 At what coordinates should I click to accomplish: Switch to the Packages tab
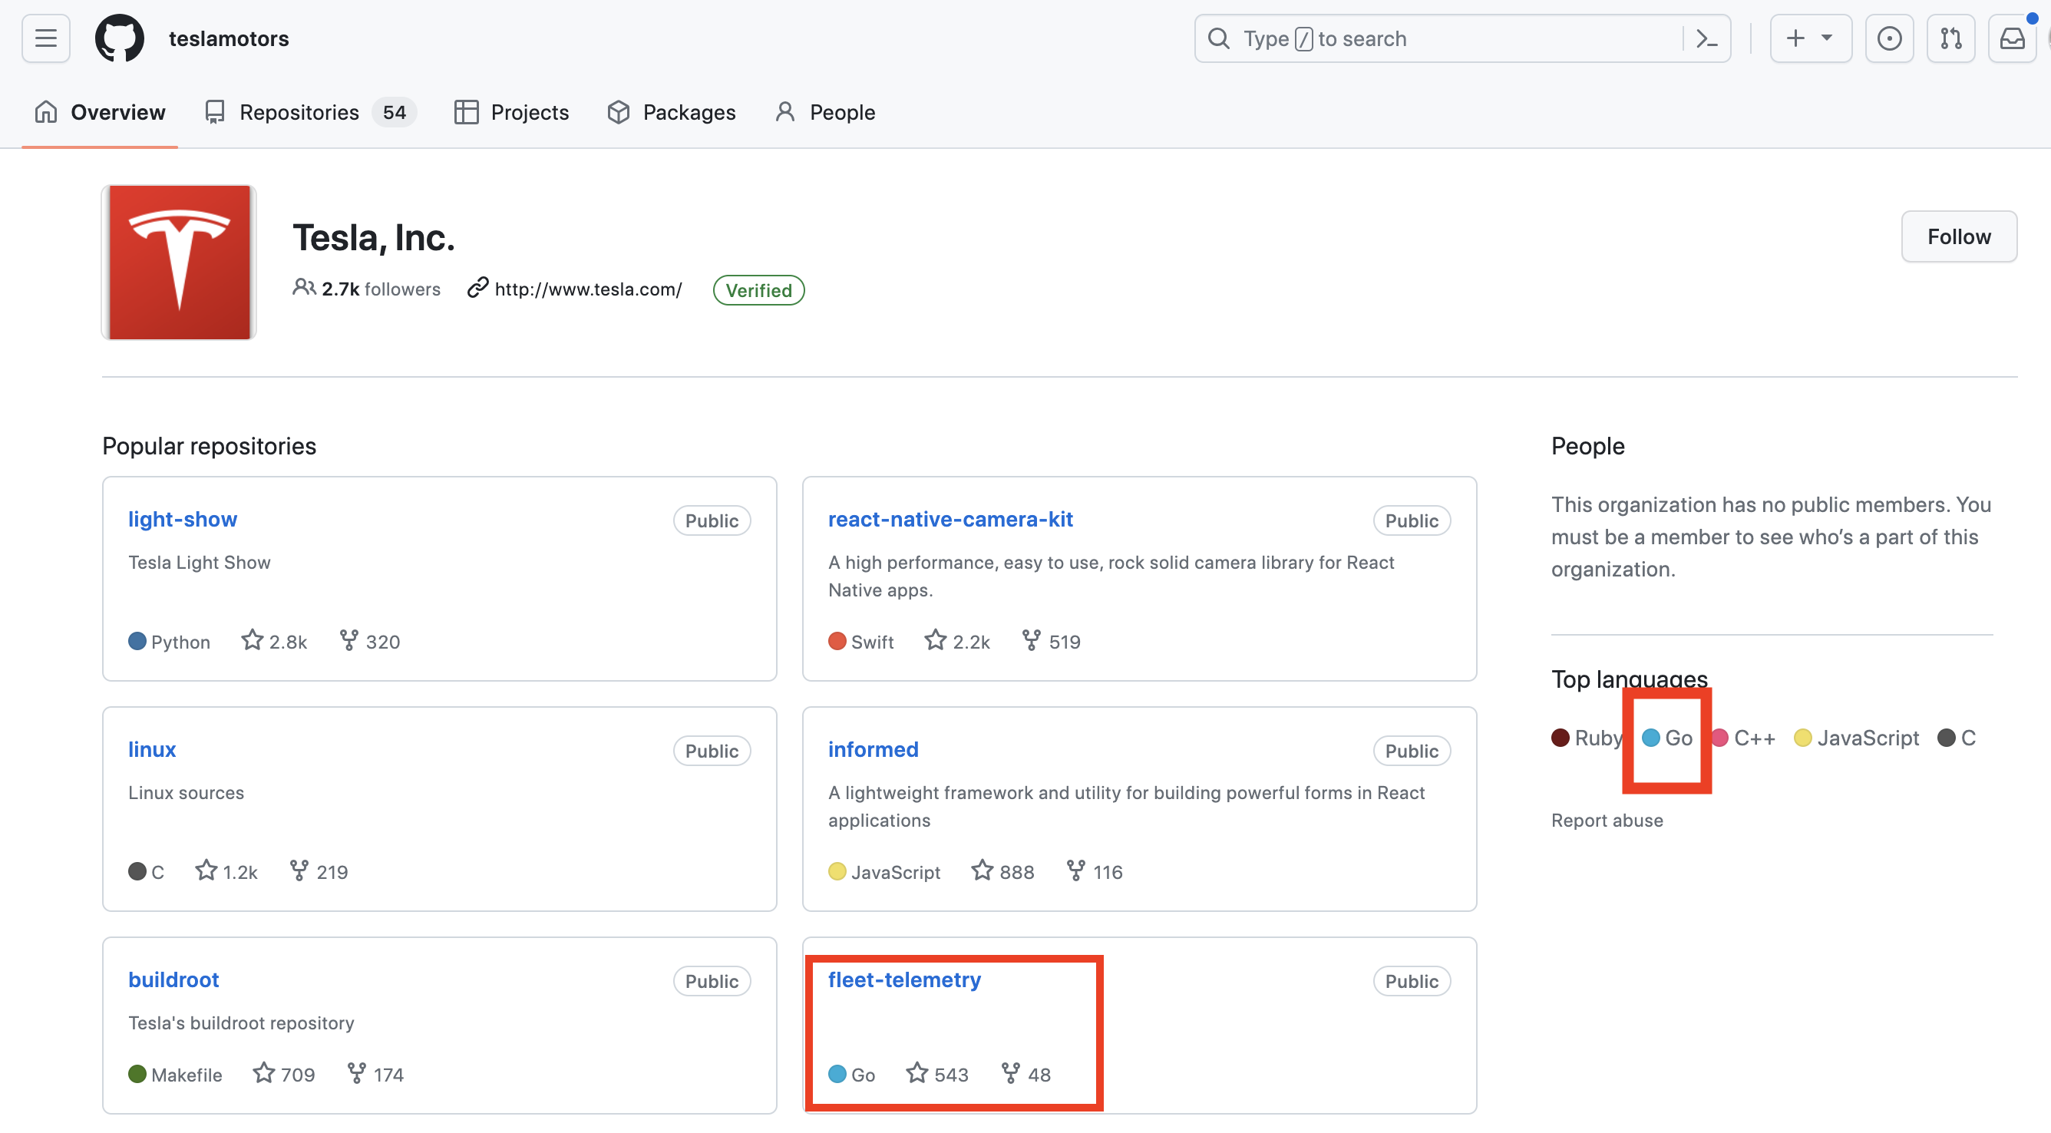(x=671, y=112)
